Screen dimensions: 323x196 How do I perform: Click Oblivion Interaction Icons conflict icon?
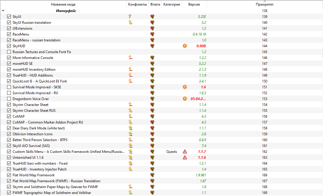tap(130, 134)
